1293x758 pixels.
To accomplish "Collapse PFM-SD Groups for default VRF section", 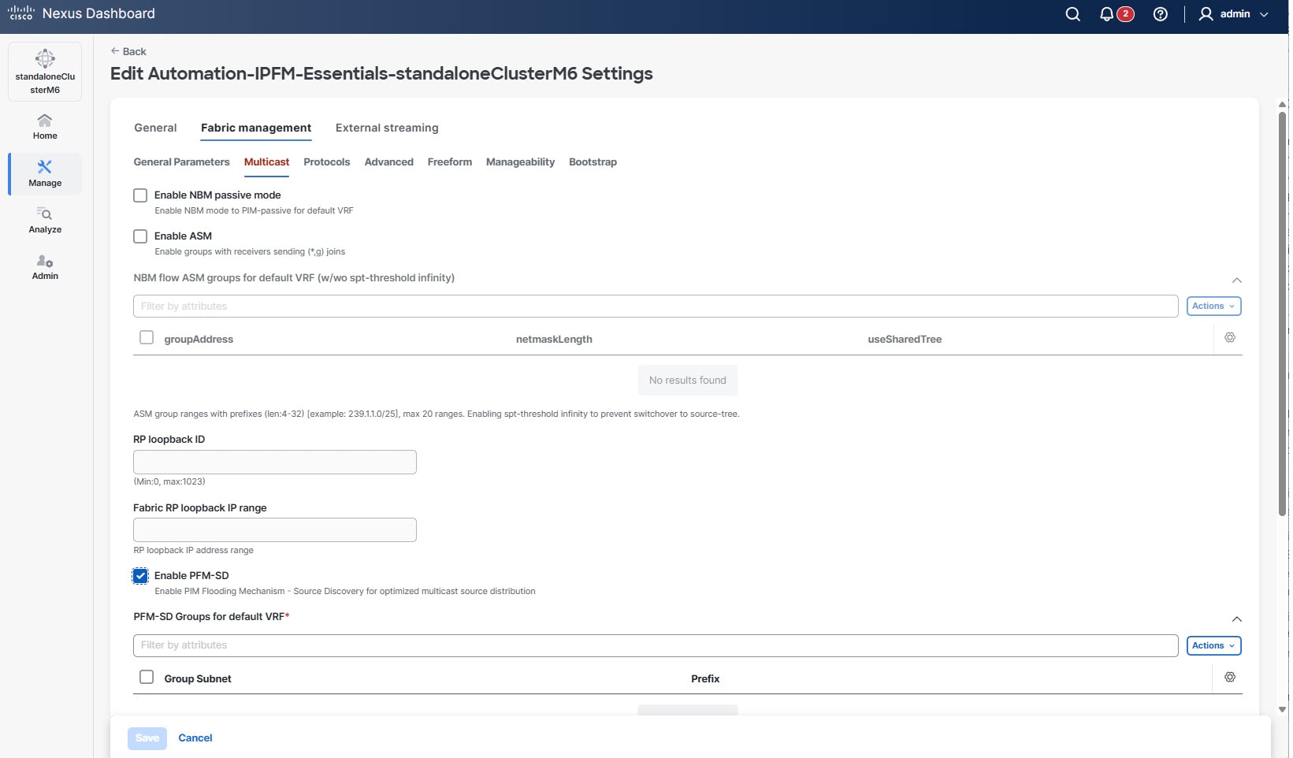I will (x=1237, y=619).
